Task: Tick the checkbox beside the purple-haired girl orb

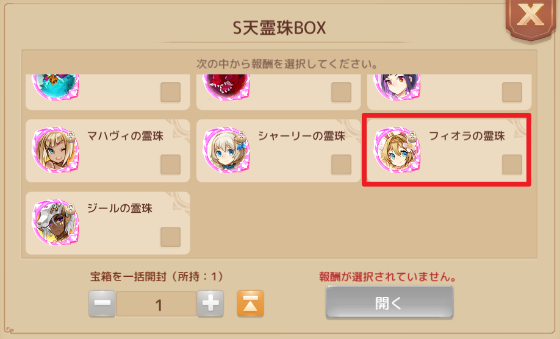Action: [x=512, y=93]
